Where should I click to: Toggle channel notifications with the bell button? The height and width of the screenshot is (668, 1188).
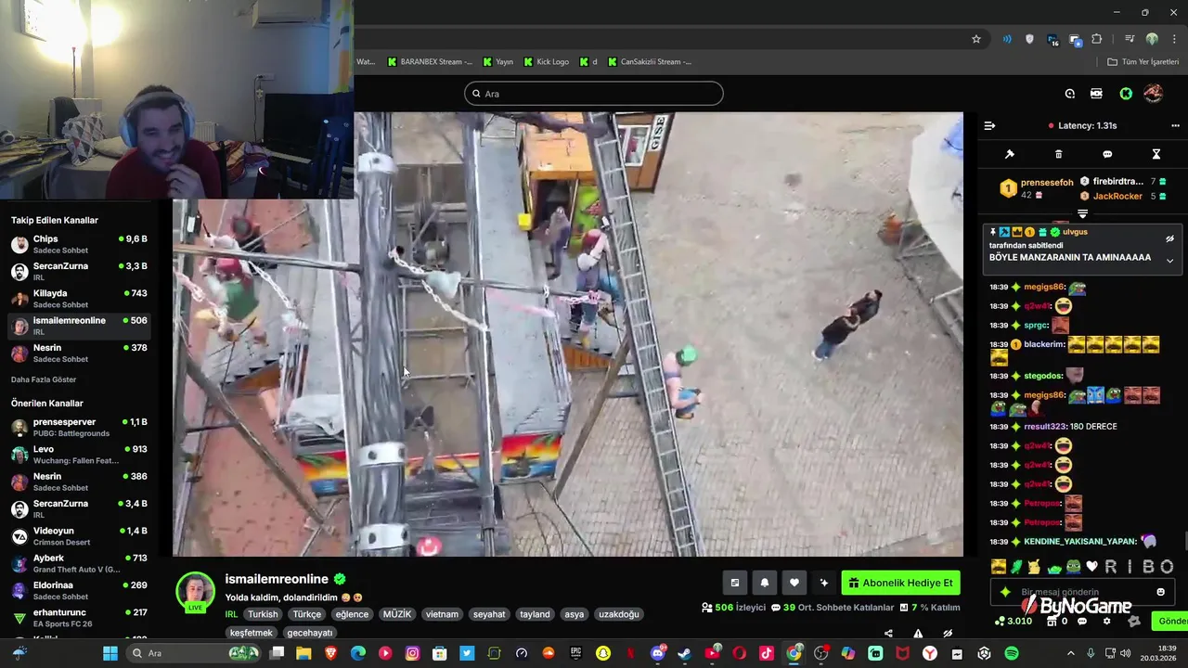pos(764,583)
